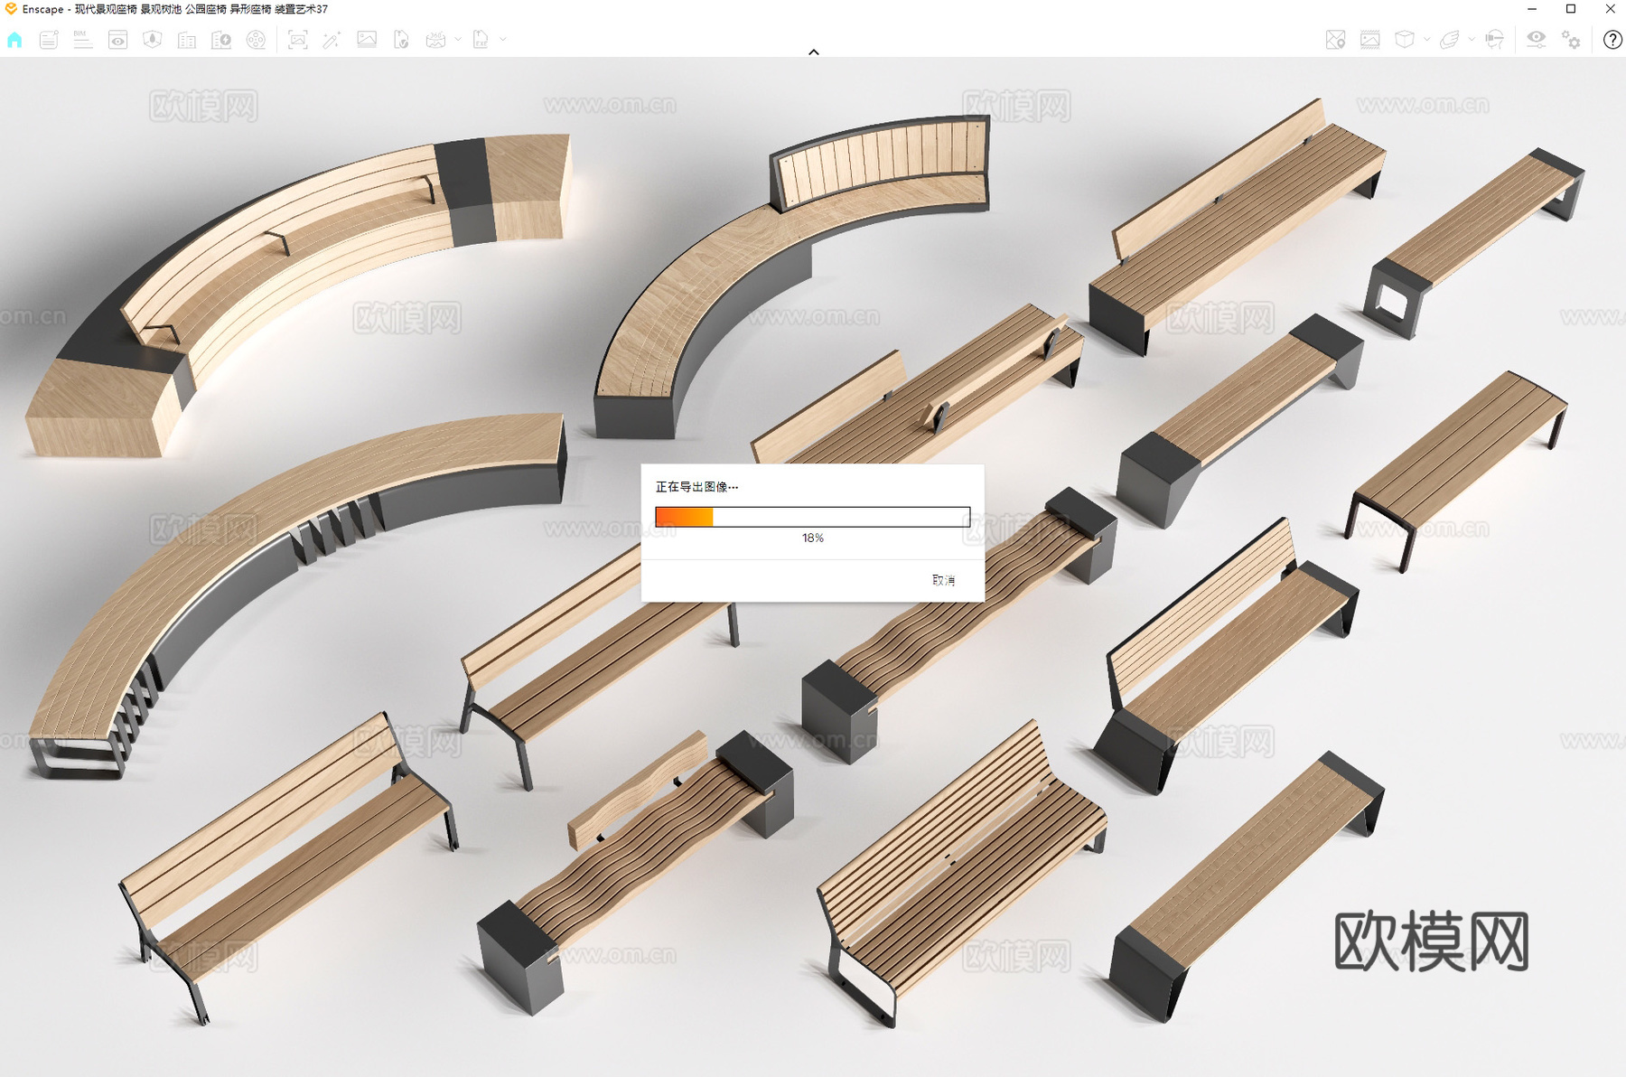The image size is (1626, 1077).
Task: Open general settings gears icon
Action: pyautogui.click(x=1572, y=40)
